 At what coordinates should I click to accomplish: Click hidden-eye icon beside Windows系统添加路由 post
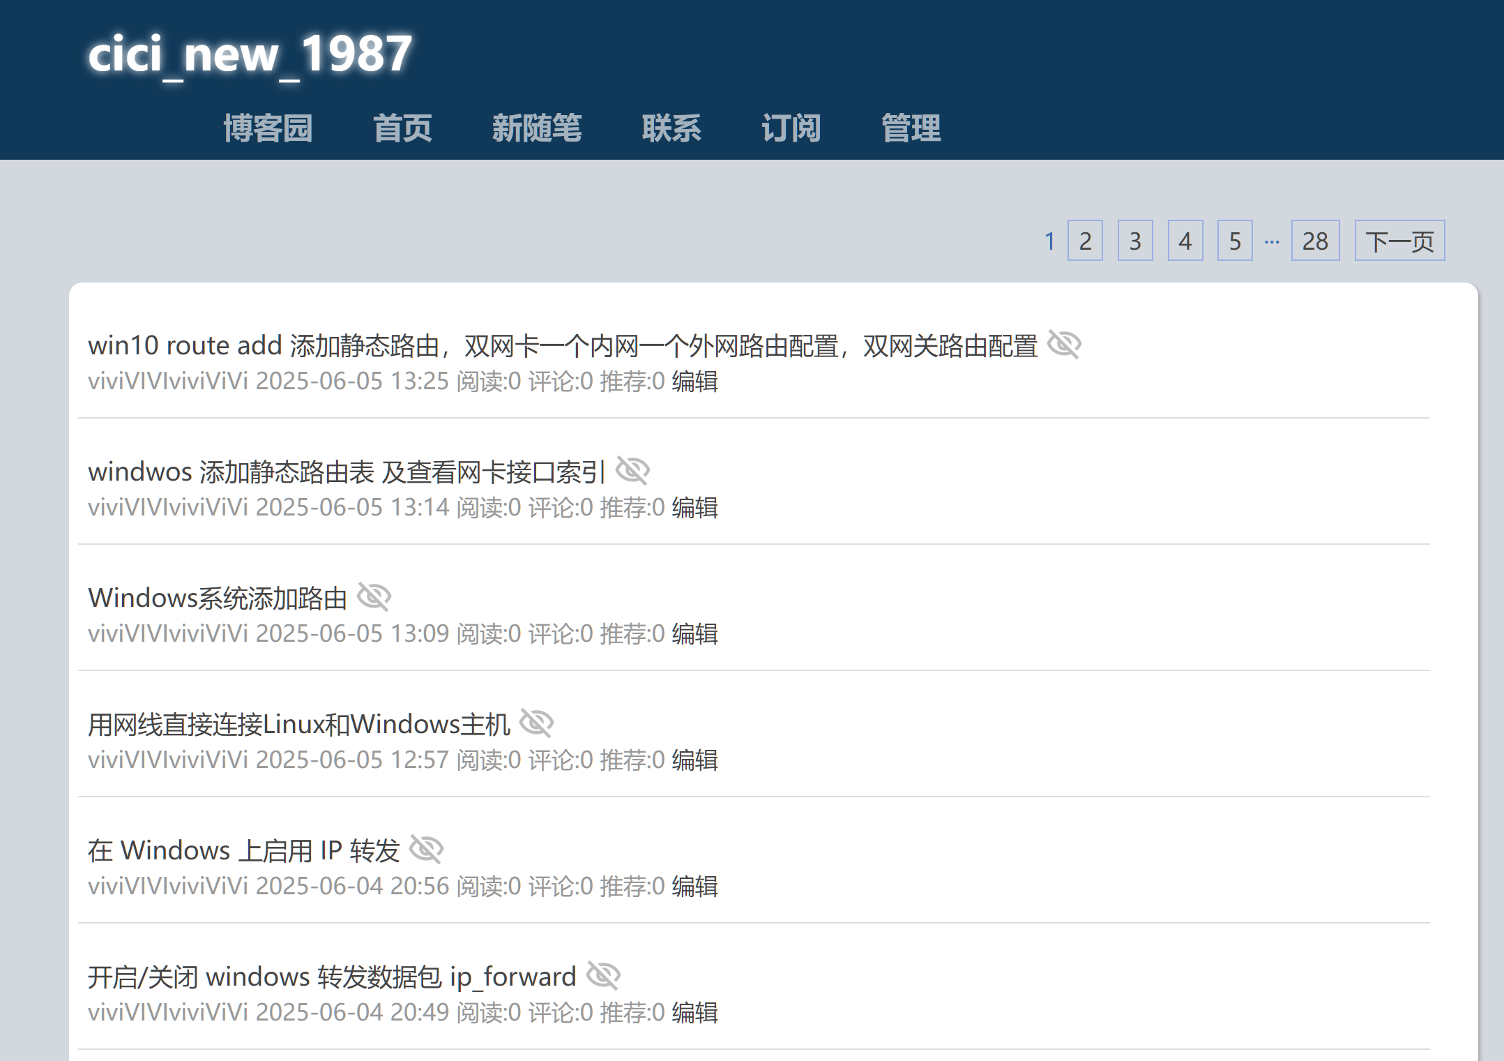tap(374, 597)
